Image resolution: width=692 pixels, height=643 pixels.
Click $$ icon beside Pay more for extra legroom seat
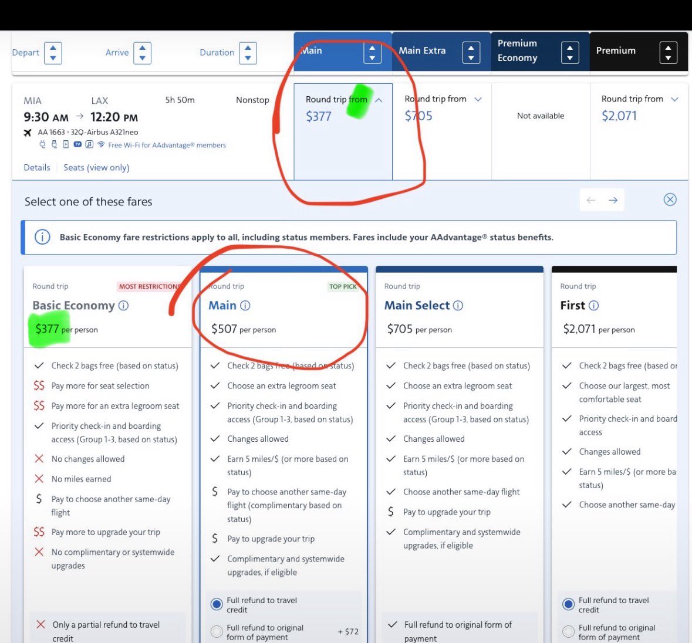[39, 406]
